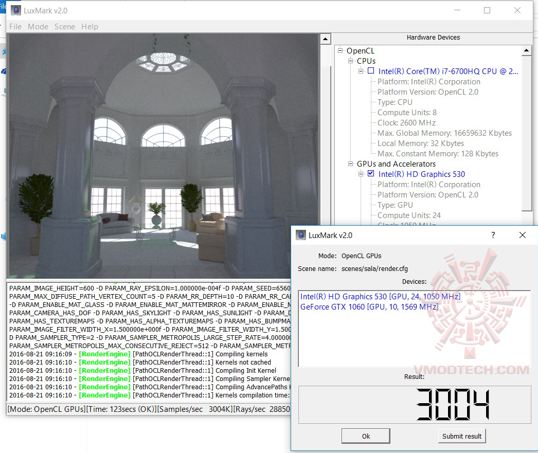This screenshot has width=538, height=453.
Task: Click the scene name scenes/sala/render.cfg value
Action: [x=374, y=268]
